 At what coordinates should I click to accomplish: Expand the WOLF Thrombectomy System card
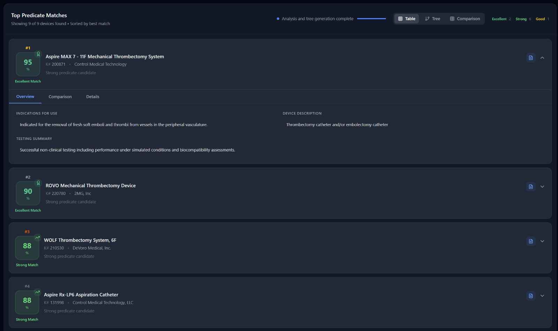click(x=542, y=241)
